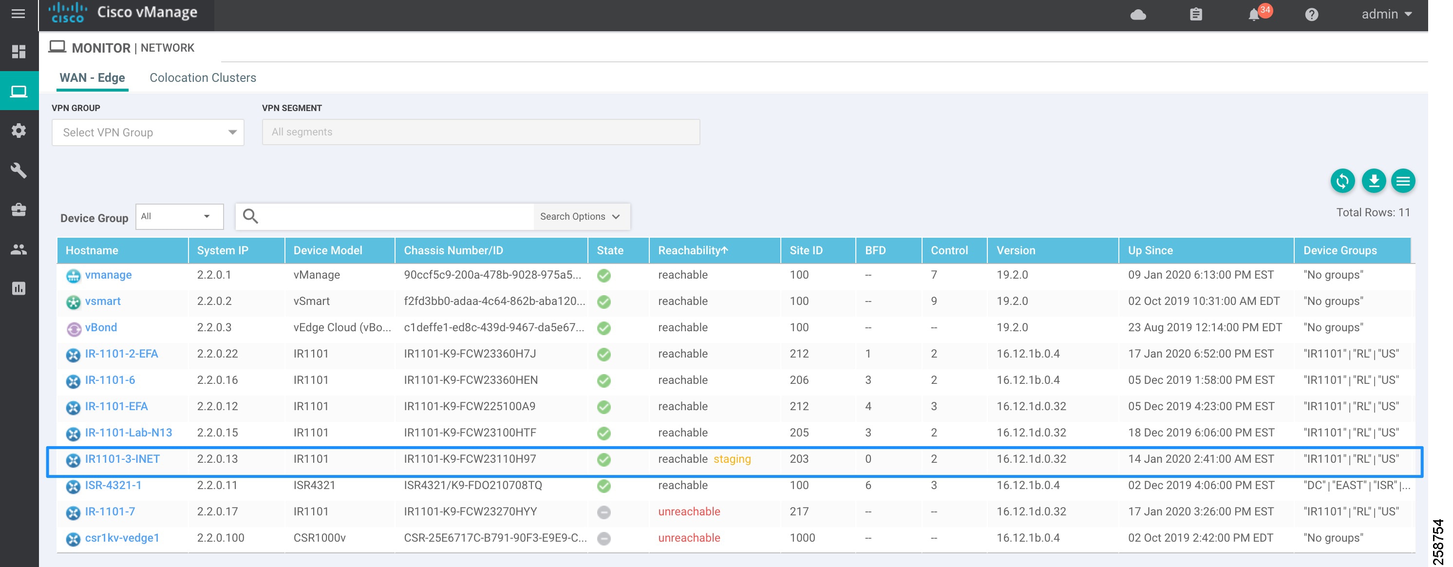The height and width of the screenshot is (567, 1453).
Task: Click the yellow staging status label
Action: coord(732,459)
